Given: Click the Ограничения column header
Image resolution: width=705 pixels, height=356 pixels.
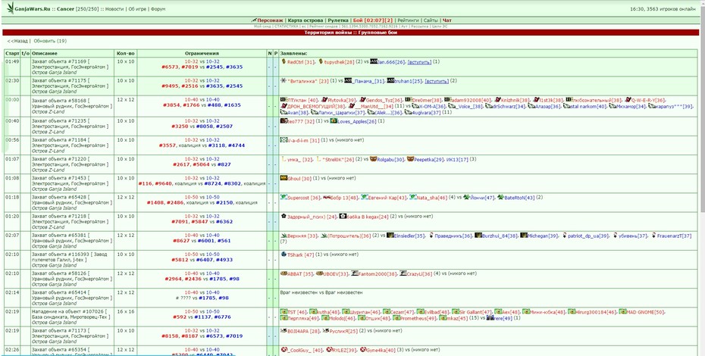Looking at the screenshot, I should pyautogui.click(x=202, y=54).
